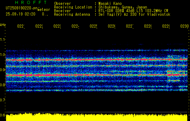Click the 0230 time marker

[x=185, y=26]
